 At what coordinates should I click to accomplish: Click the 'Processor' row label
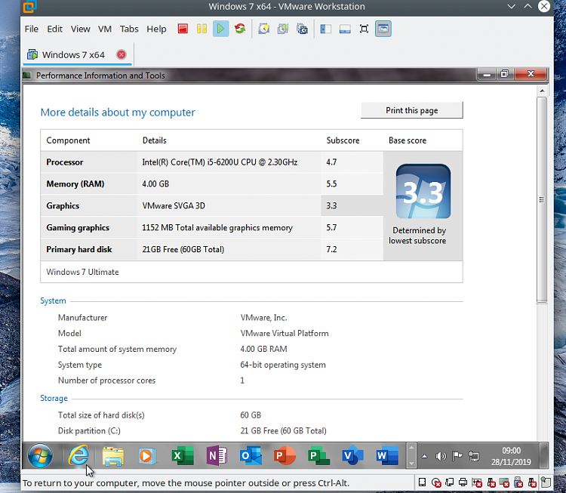[65, 162]
